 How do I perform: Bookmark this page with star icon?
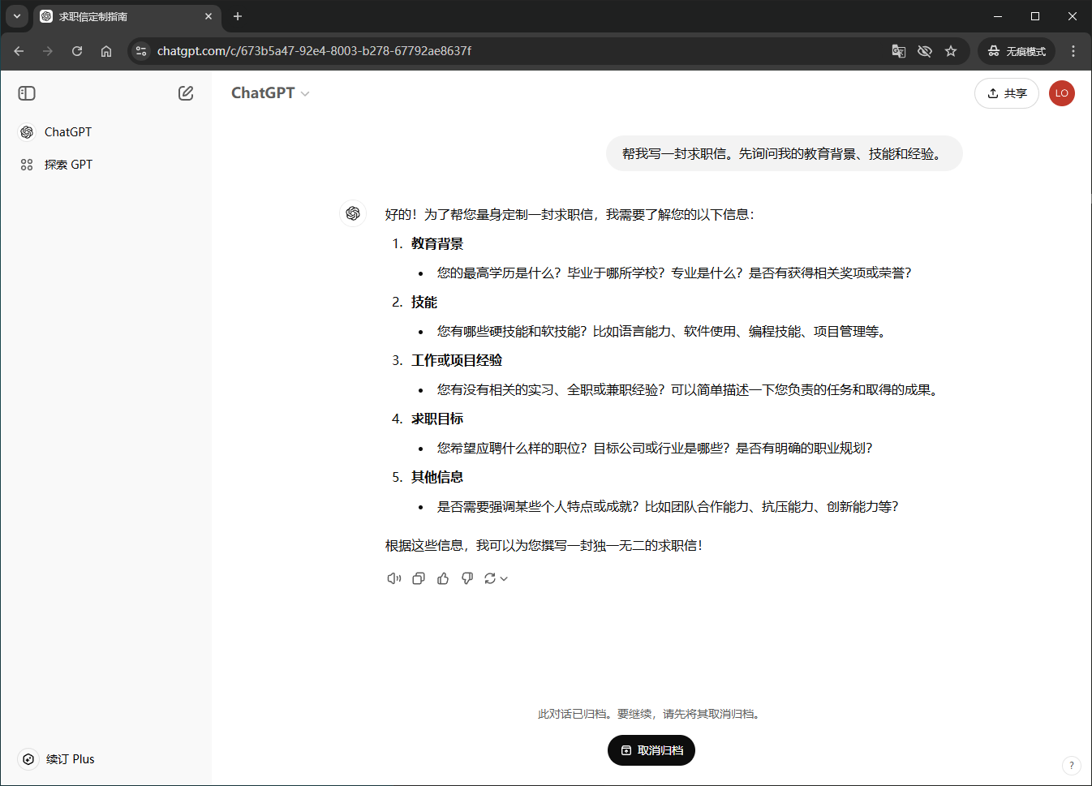point(951,51)
